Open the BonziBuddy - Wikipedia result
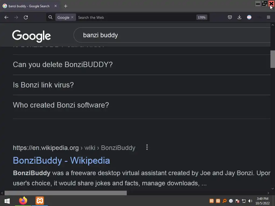The width and height of the screenshot is (275, 206). [x=61, y=160]
